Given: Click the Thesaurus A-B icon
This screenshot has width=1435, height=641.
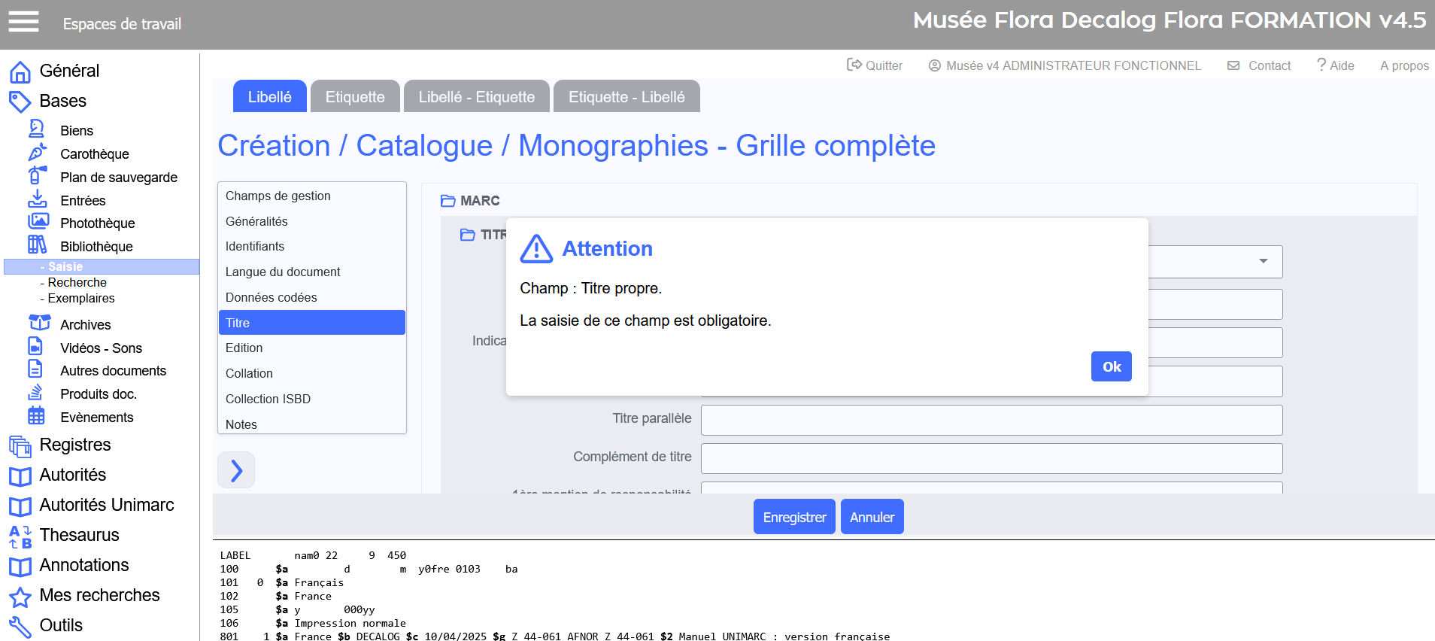Looking at the screenshot, I should (x=20, y=536).
